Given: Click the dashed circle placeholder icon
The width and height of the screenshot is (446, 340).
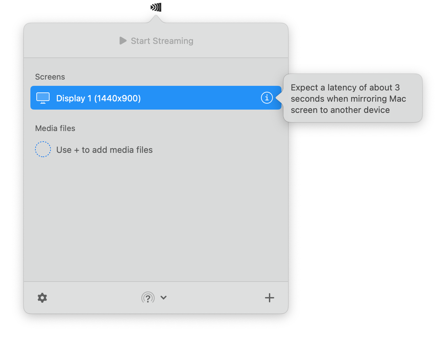Looking at the screenshot, I should click(x=43, y=149).
